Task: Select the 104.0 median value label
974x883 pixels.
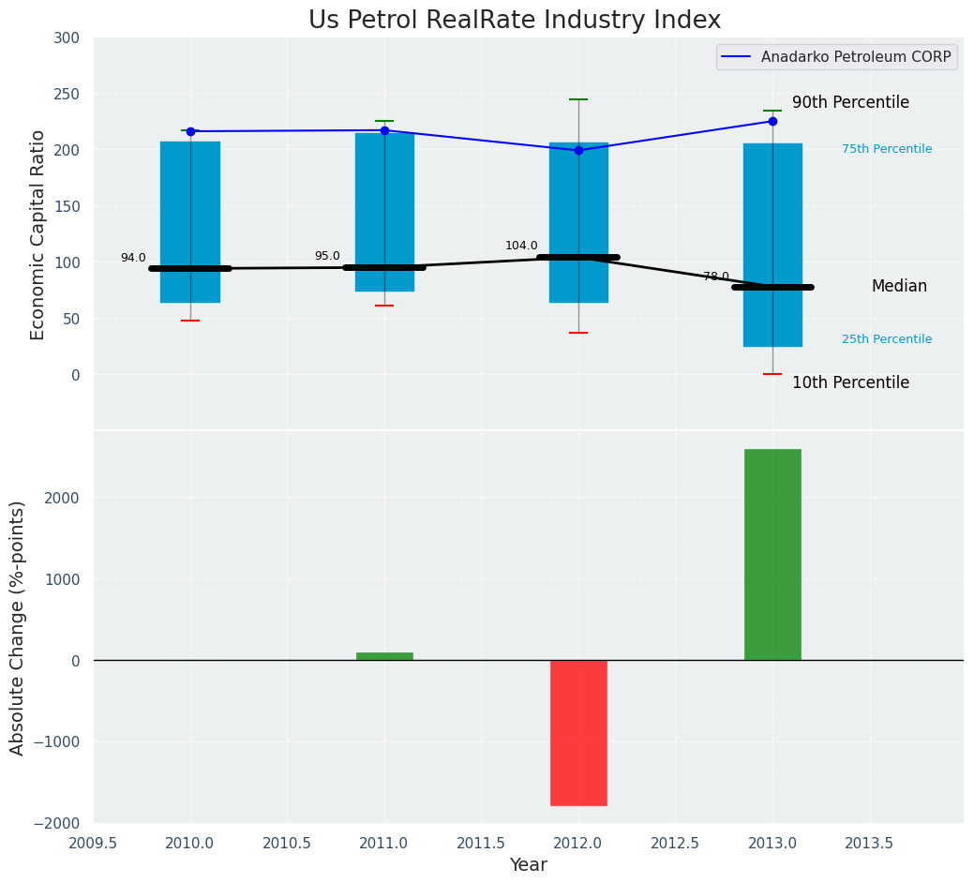Action: [521, 246]
